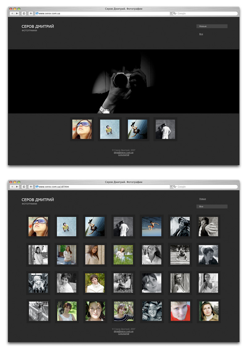The height and width of the screenshot is (353, 247).
Task: Open dima@serov.com.ua email link in top window
Action: 124,153
